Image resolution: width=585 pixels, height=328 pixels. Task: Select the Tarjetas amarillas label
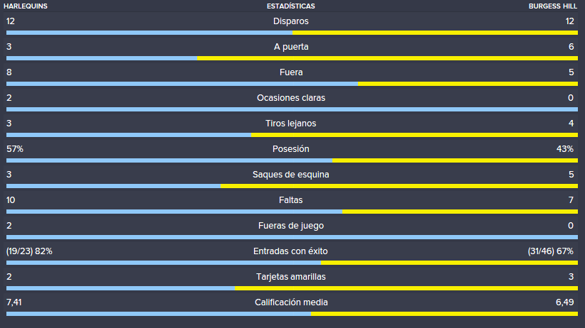(290, 277)
